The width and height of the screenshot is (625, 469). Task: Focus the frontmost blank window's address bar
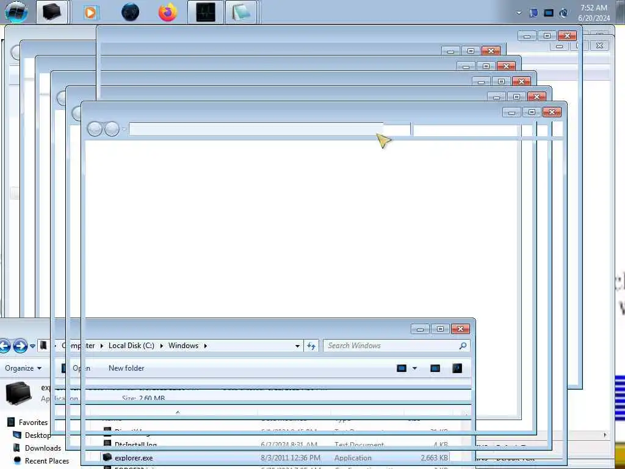[269, 129]
